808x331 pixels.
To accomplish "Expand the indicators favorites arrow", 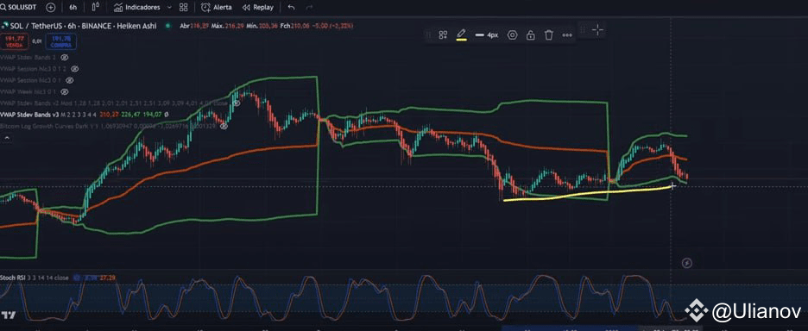I will 169,8.
